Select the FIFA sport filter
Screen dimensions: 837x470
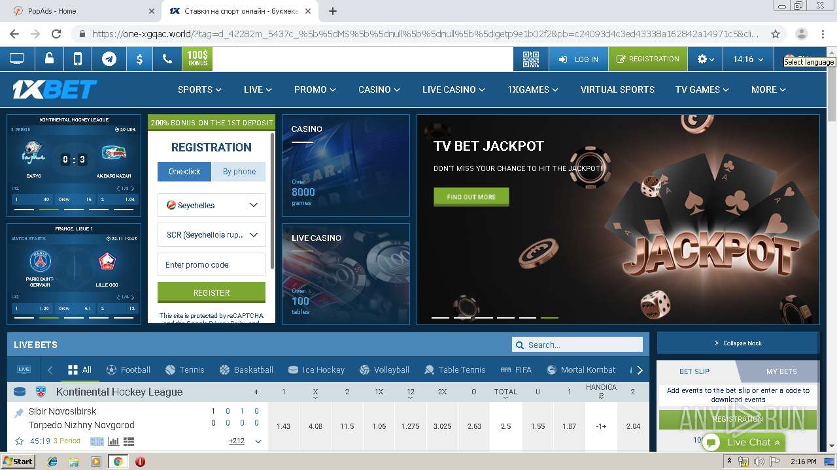pyautogui.click(x=516, y=369)
